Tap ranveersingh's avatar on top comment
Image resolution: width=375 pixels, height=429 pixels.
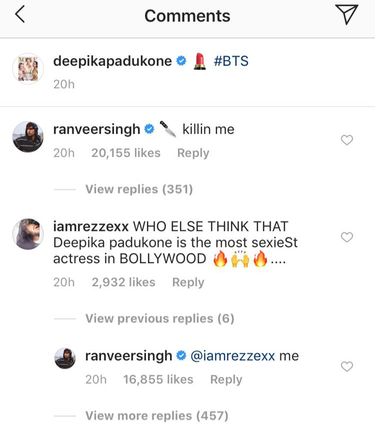(x=28, y=137)
